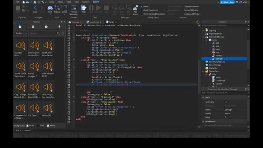
Task: Open the Toolbox Marketplace lock tab
Action: [20, 27]
